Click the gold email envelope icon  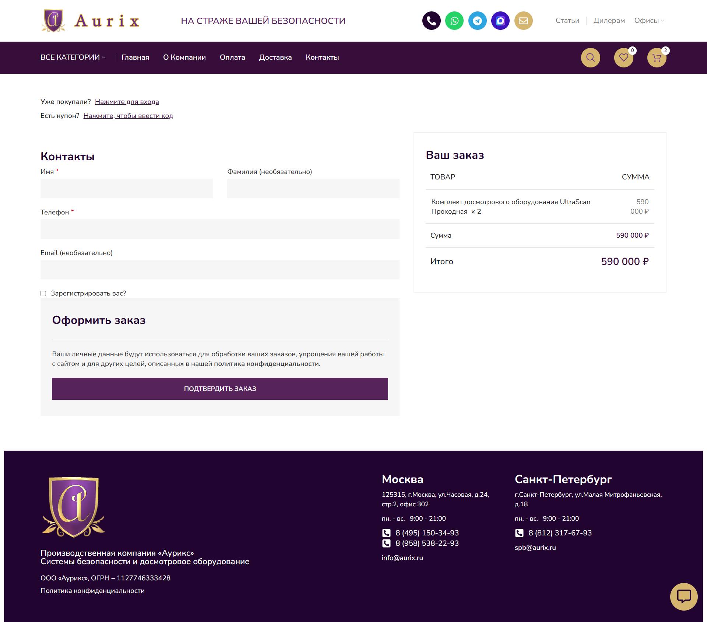click(x=524, y=21)
